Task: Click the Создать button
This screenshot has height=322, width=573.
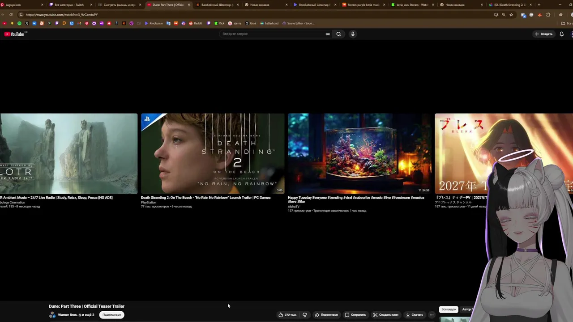Action: click(543, 34)
